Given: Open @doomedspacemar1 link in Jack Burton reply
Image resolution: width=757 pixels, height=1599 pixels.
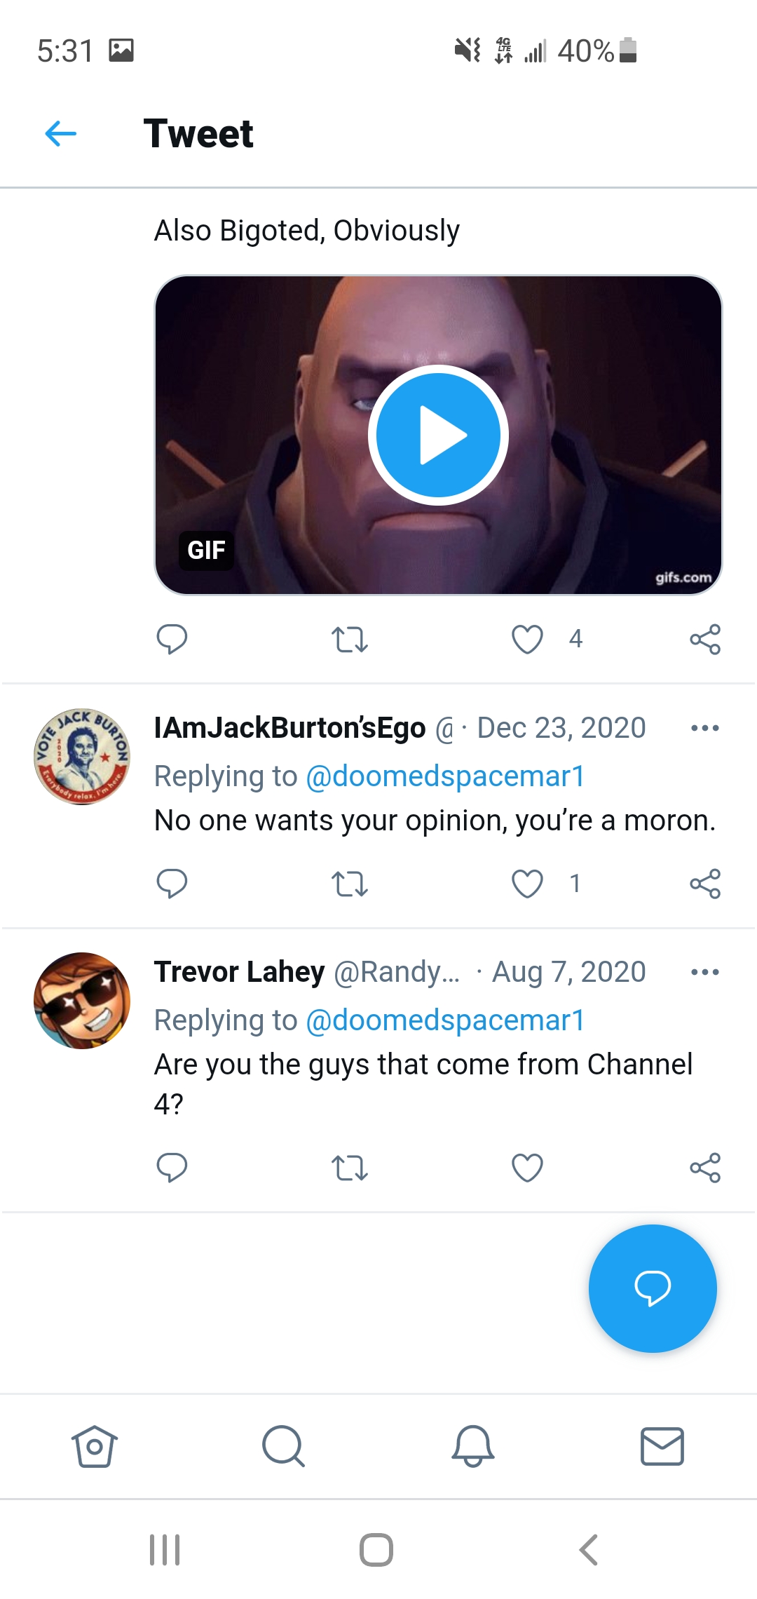Looking at the screenshot, I should [445, 776].
